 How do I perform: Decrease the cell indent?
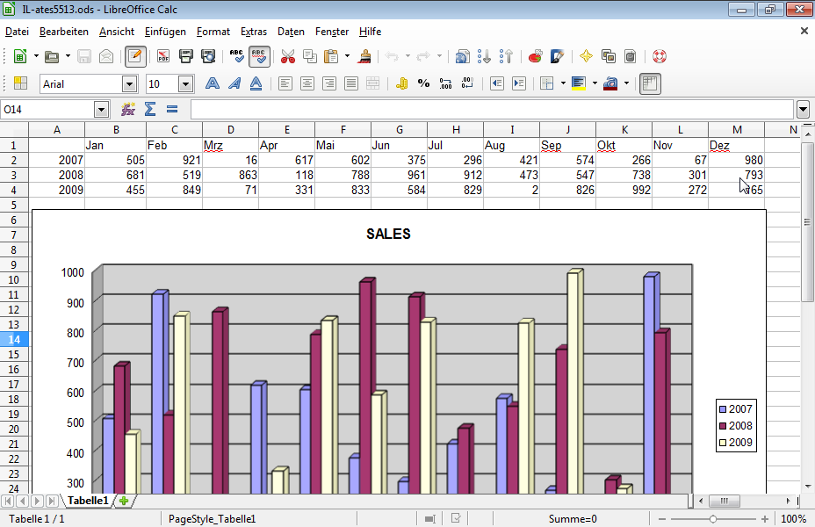[497, 83]
